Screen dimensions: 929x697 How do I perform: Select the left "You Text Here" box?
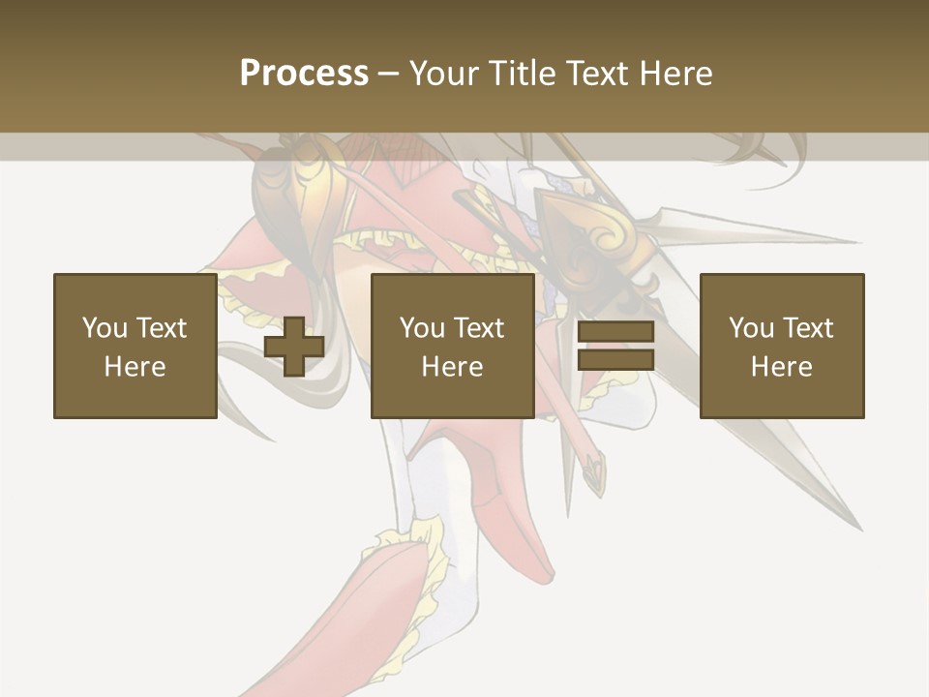(135, 347)
